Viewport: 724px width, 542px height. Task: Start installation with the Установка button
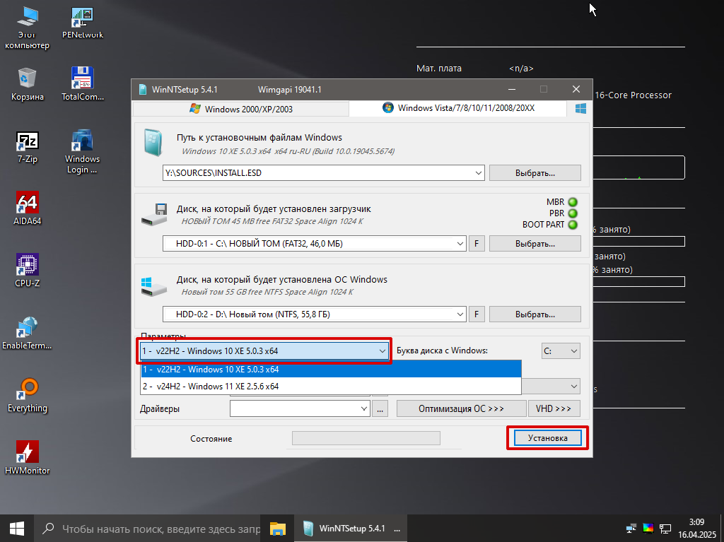(x=548, y=437)
